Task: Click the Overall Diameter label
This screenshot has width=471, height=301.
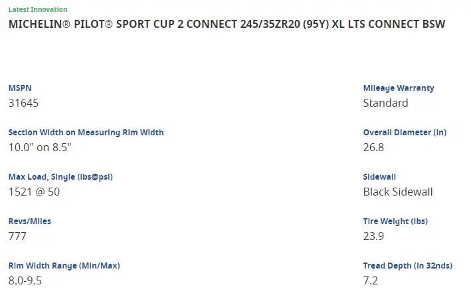Action: pos(405,133)
